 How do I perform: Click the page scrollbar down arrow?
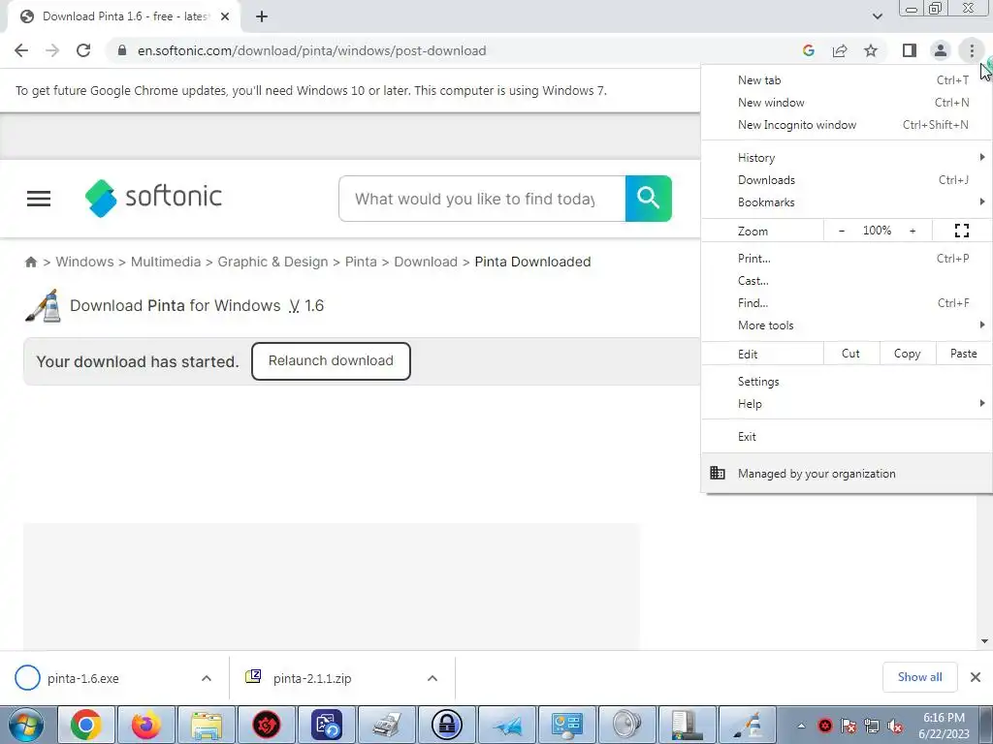[x=985, y=641]
